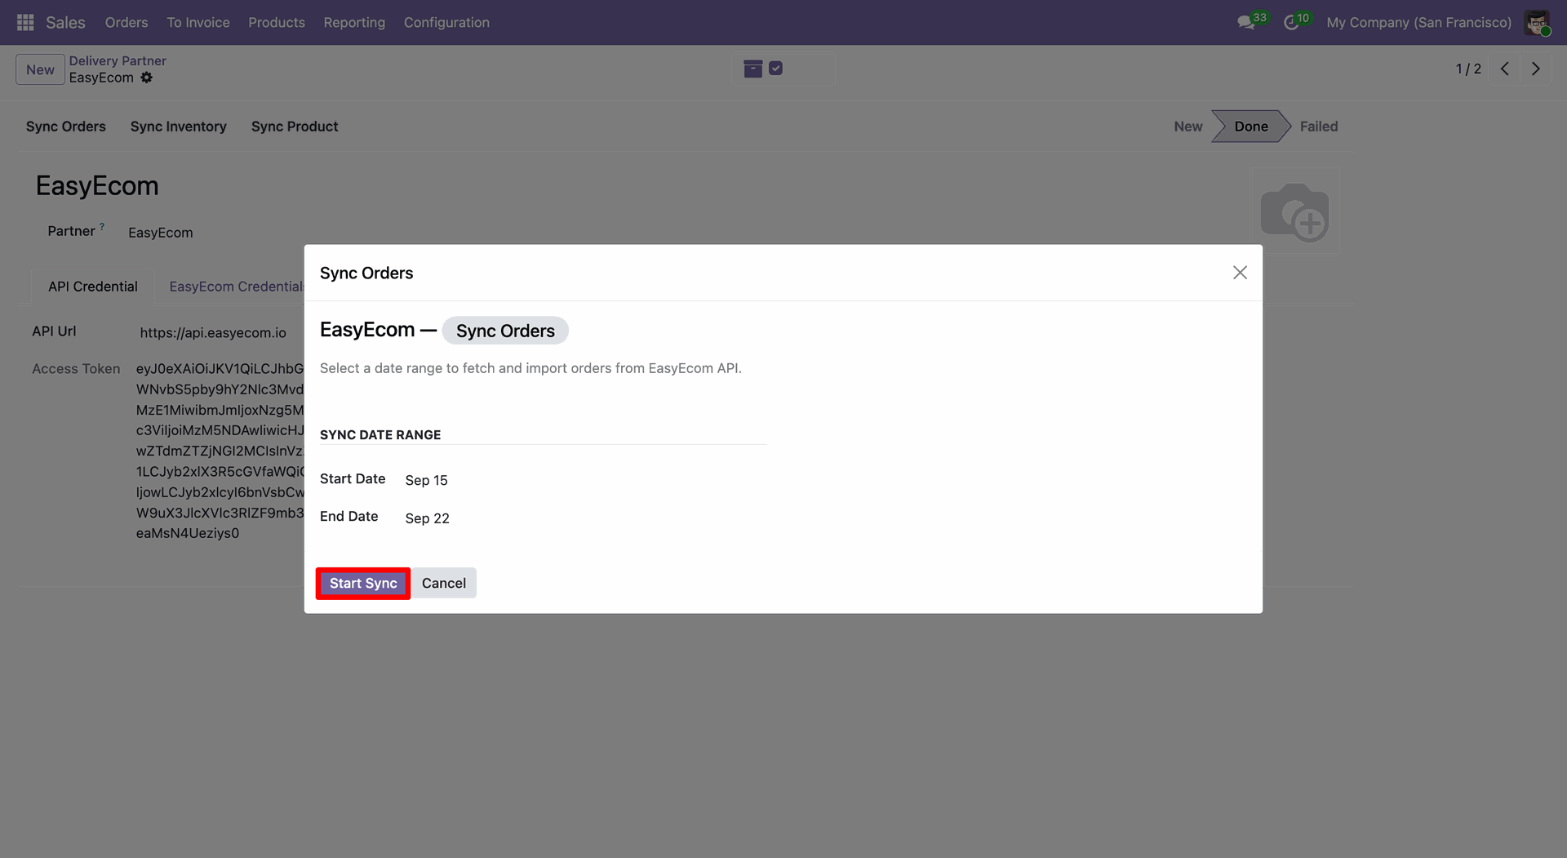Click the Partner help question mark
1567x858 pixels.
tap(102, 227)
